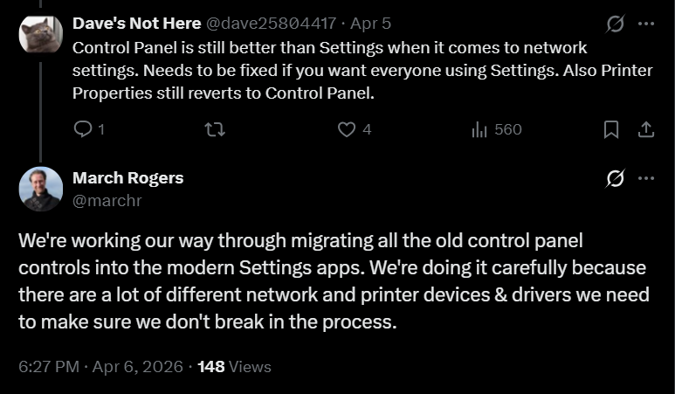This screenshot has height=394, width=675.
Task: Click the 148 Views count
Action: tap(234, 367)
